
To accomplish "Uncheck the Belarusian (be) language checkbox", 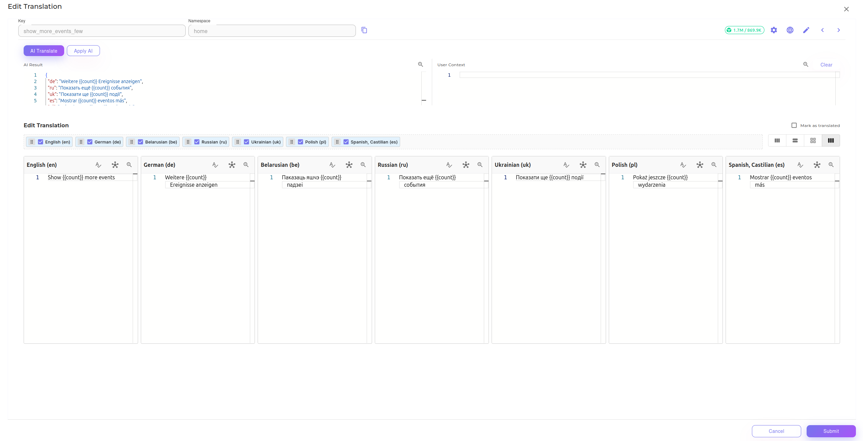I will 140,142.
